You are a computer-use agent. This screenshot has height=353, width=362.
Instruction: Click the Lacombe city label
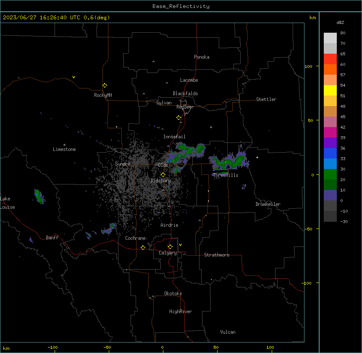pos(189,80)
